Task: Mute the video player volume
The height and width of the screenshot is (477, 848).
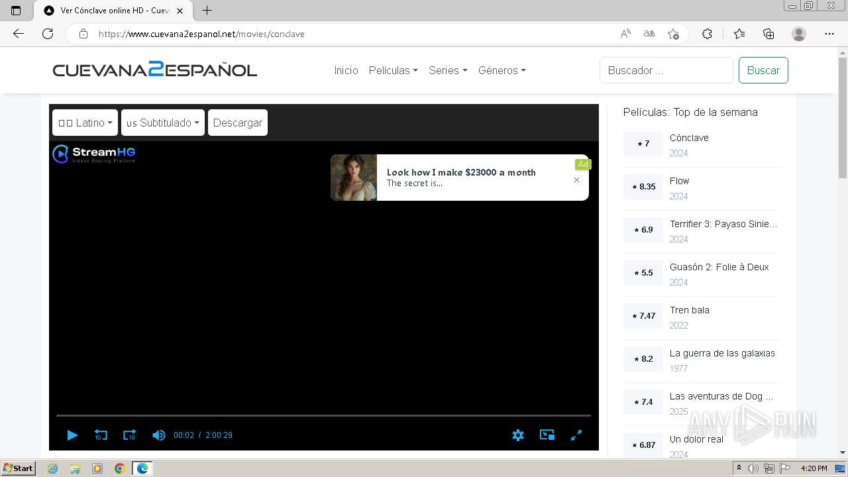Action: click(158, 435)
